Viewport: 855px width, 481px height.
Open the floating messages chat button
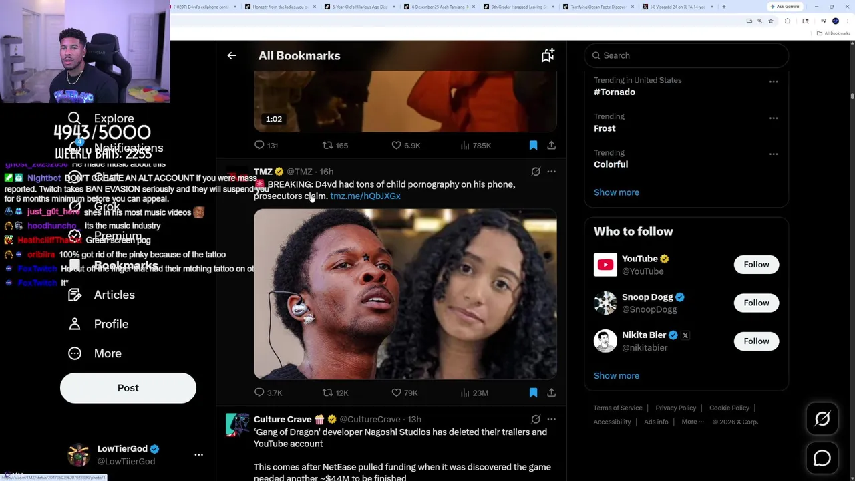click(822, 458)
